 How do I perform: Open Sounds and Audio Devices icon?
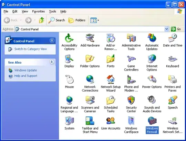click(152, 100)
